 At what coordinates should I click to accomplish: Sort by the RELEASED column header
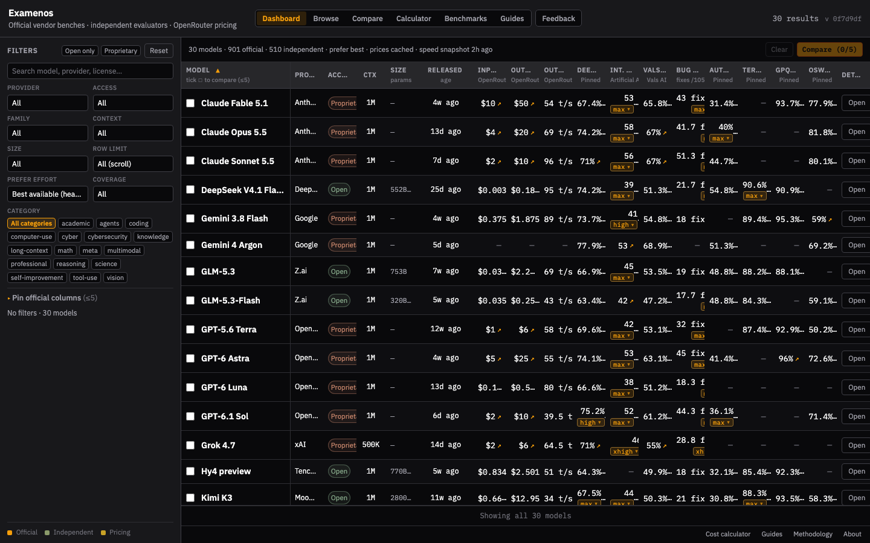[x=445, y=71]
